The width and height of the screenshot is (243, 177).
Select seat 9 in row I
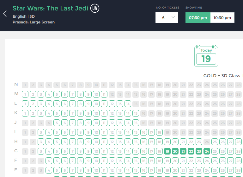pos(88,132)
